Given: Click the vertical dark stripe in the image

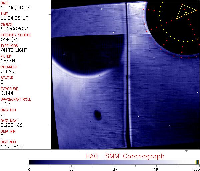Looking at the screenshot, I should [127, 83].
